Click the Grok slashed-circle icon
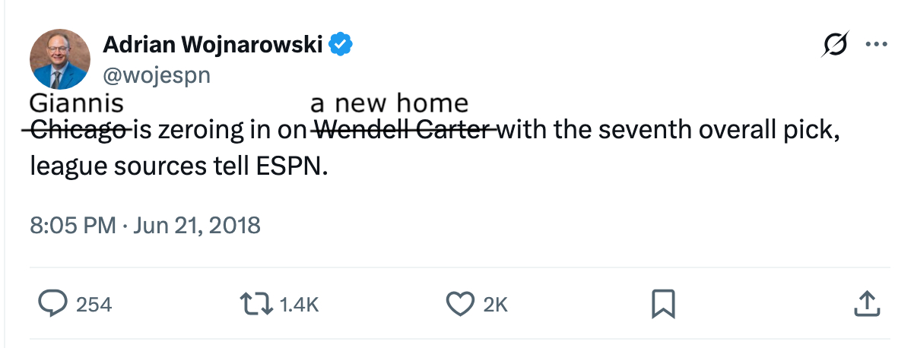The image size is (914, 348). [x=833, y=46]
